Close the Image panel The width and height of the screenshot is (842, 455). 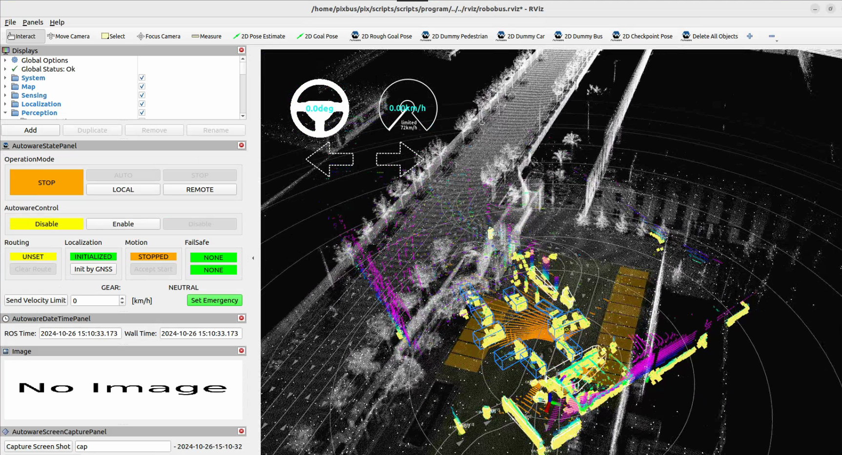point(241,351)
